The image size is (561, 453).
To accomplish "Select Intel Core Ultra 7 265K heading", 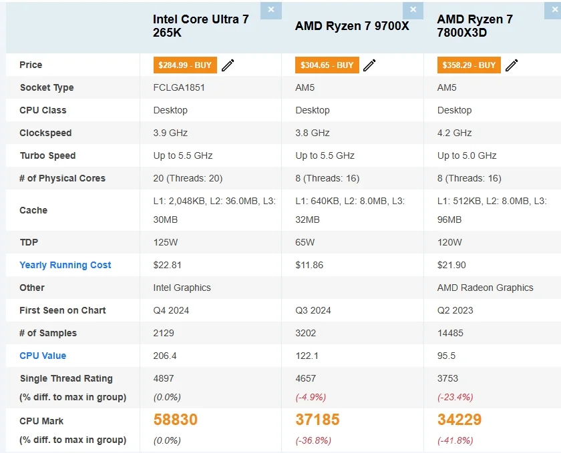I will [200, 26].
